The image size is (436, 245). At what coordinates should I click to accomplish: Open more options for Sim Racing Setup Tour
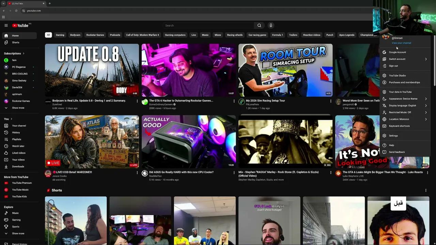[331, 101]
